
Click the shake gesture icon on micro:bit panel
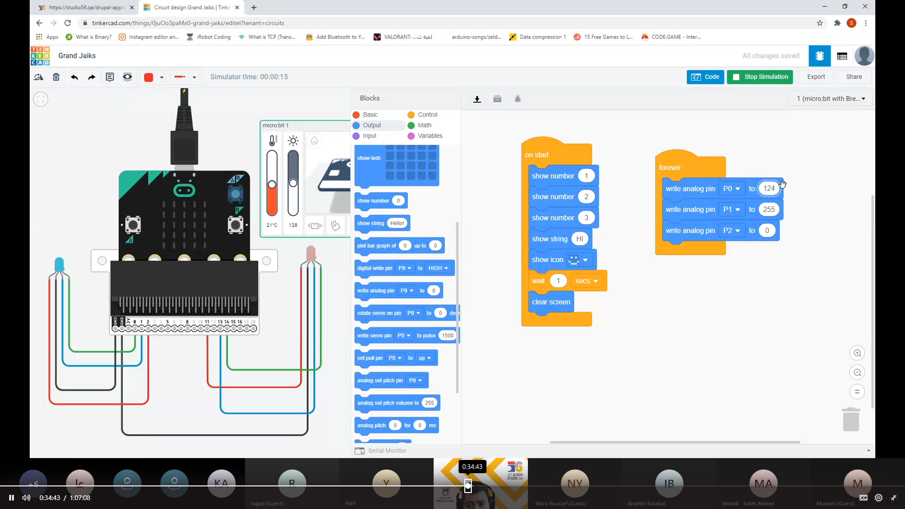click(x=314, y=226)
